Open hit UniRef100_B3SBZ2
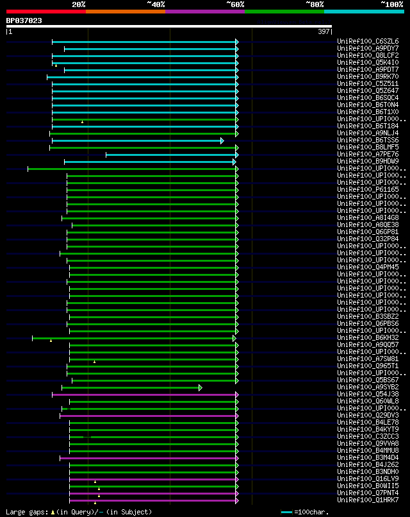Screen dimensions: 410x517 pyautogui.click(x=368, y=316)
